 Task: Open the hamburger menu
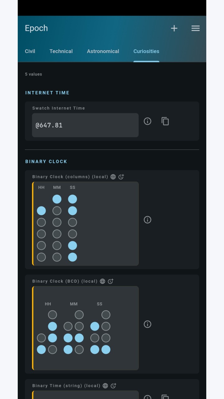click(195, 28)
